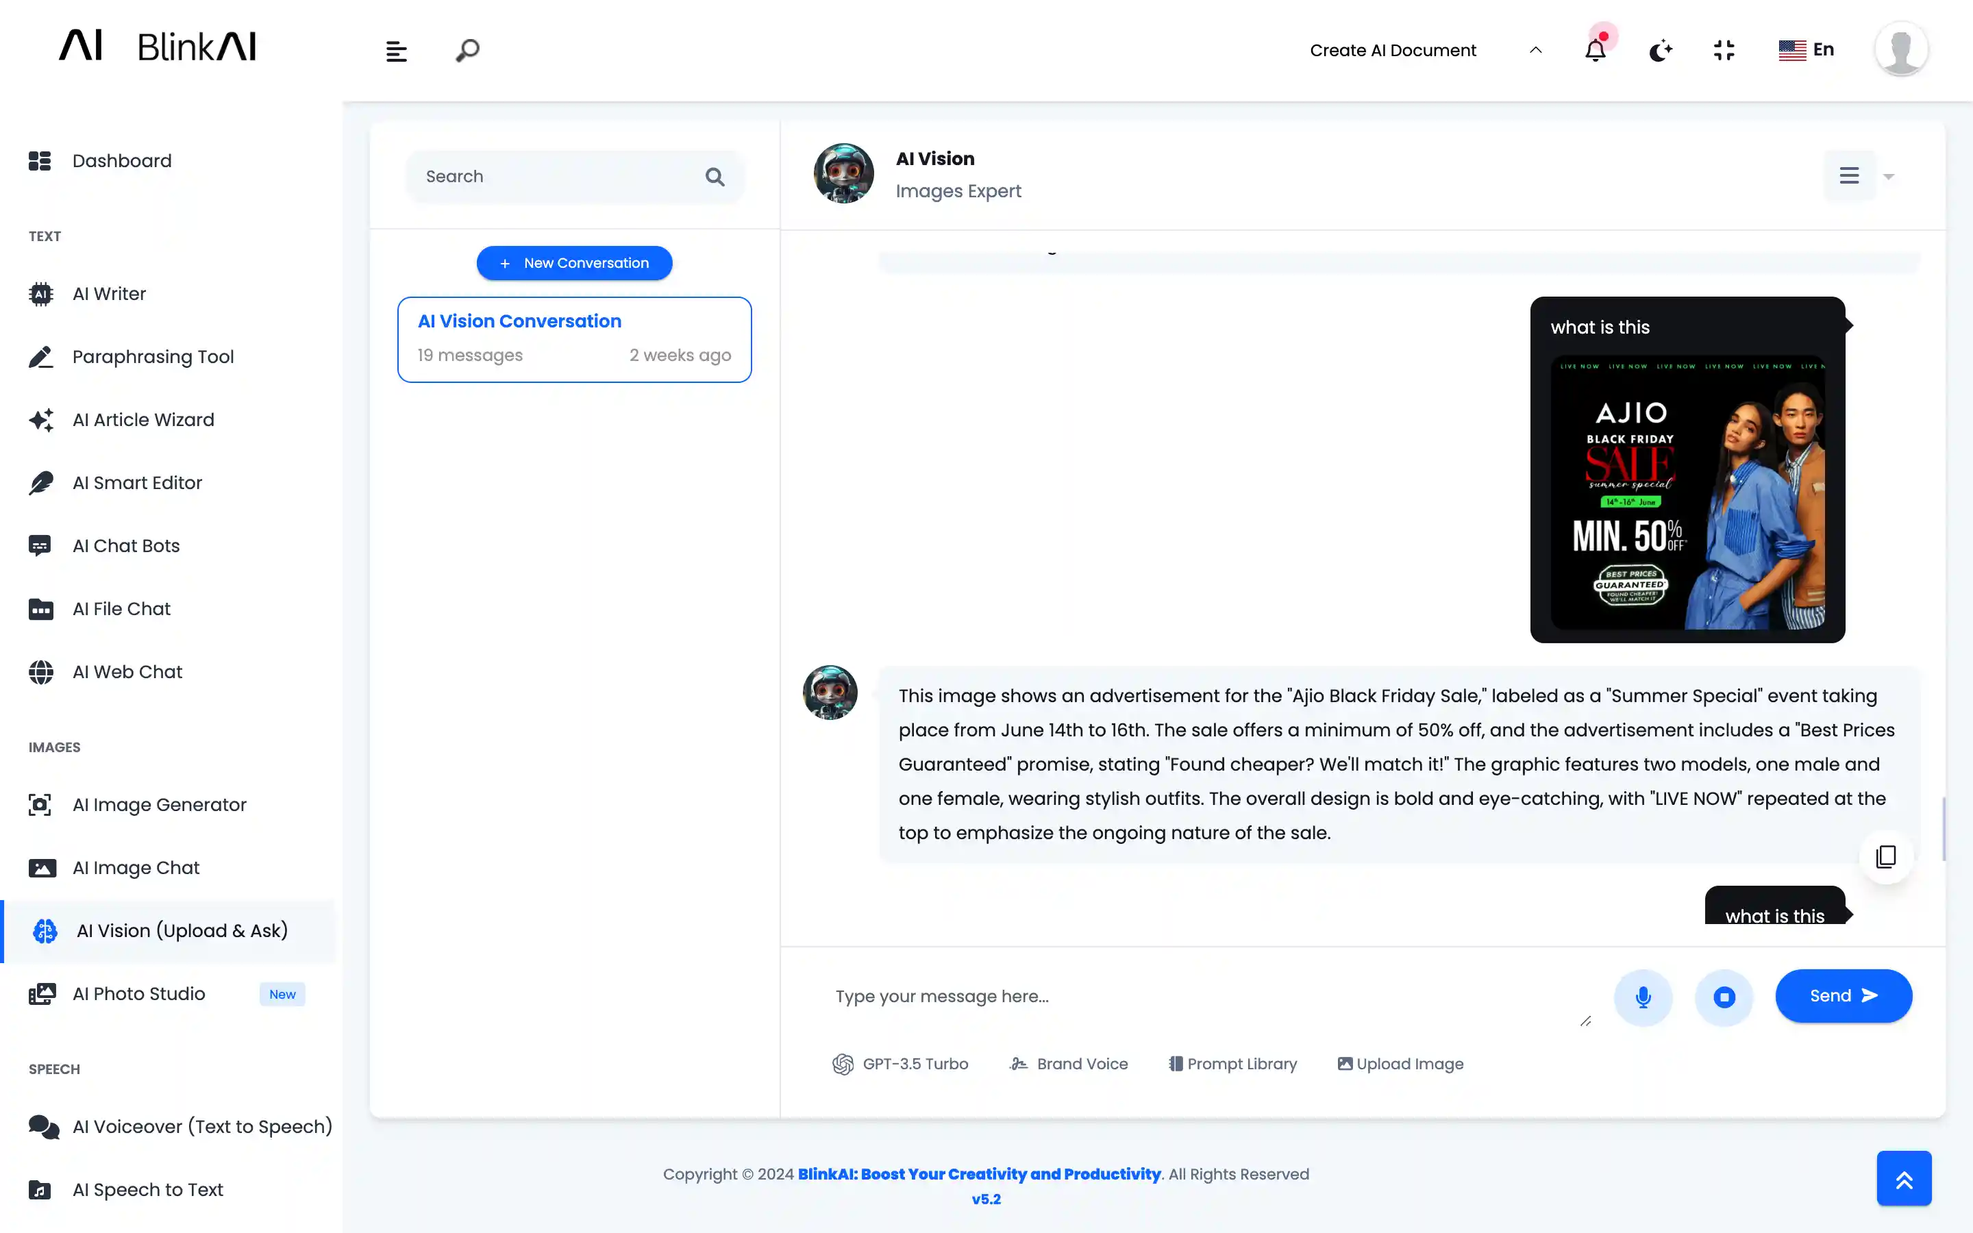Open AI Image Generator in sidebar
Screen dimensions: 1973x1233
pyautogui.click(x=159, y=805)
